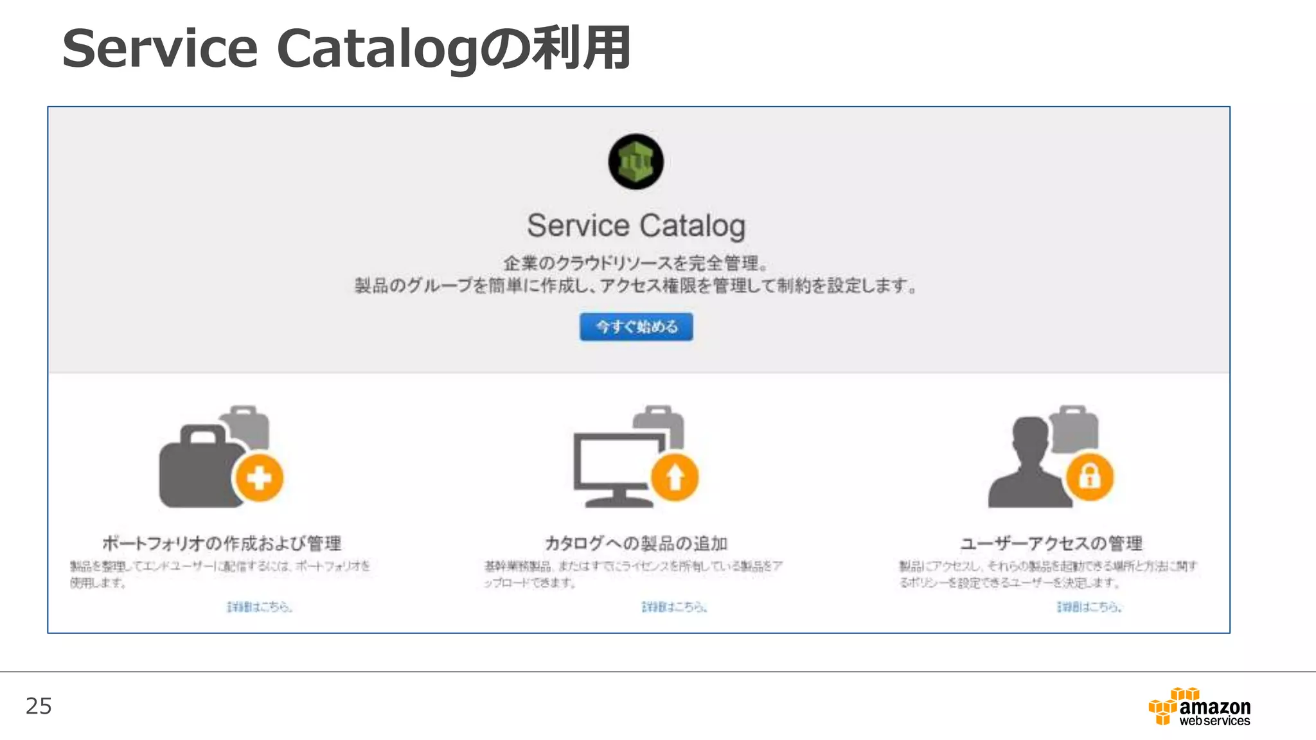The width and height of the screenshot is (1316, 740).
Task: Click the briefcase with plus portfolio icon
Action: tap(221, 457)
